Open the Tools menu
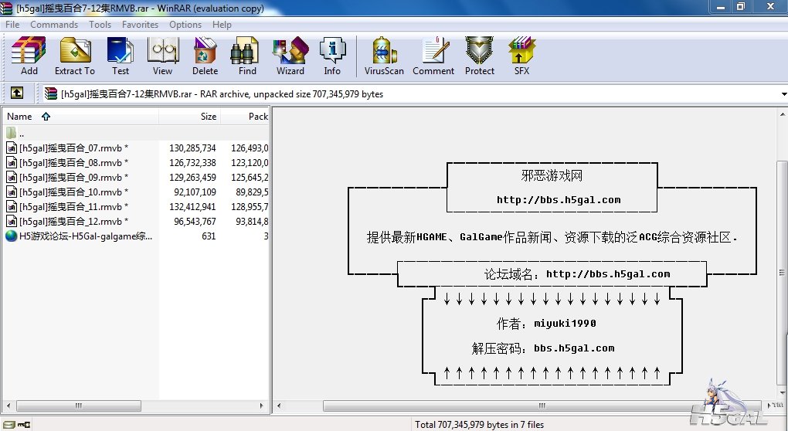Viewport: 788px width, 431px height. click(x=100, y=25)
